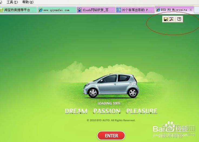Select the BYD F0 Microsite tab

point(174,10)
